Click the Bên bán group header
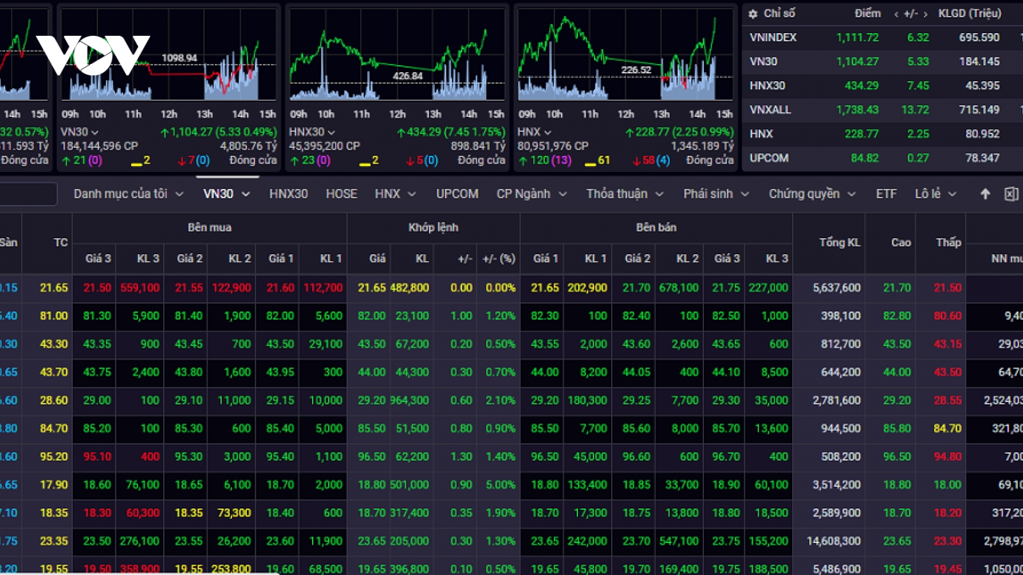1023x575 pixels. coord(656,227)
